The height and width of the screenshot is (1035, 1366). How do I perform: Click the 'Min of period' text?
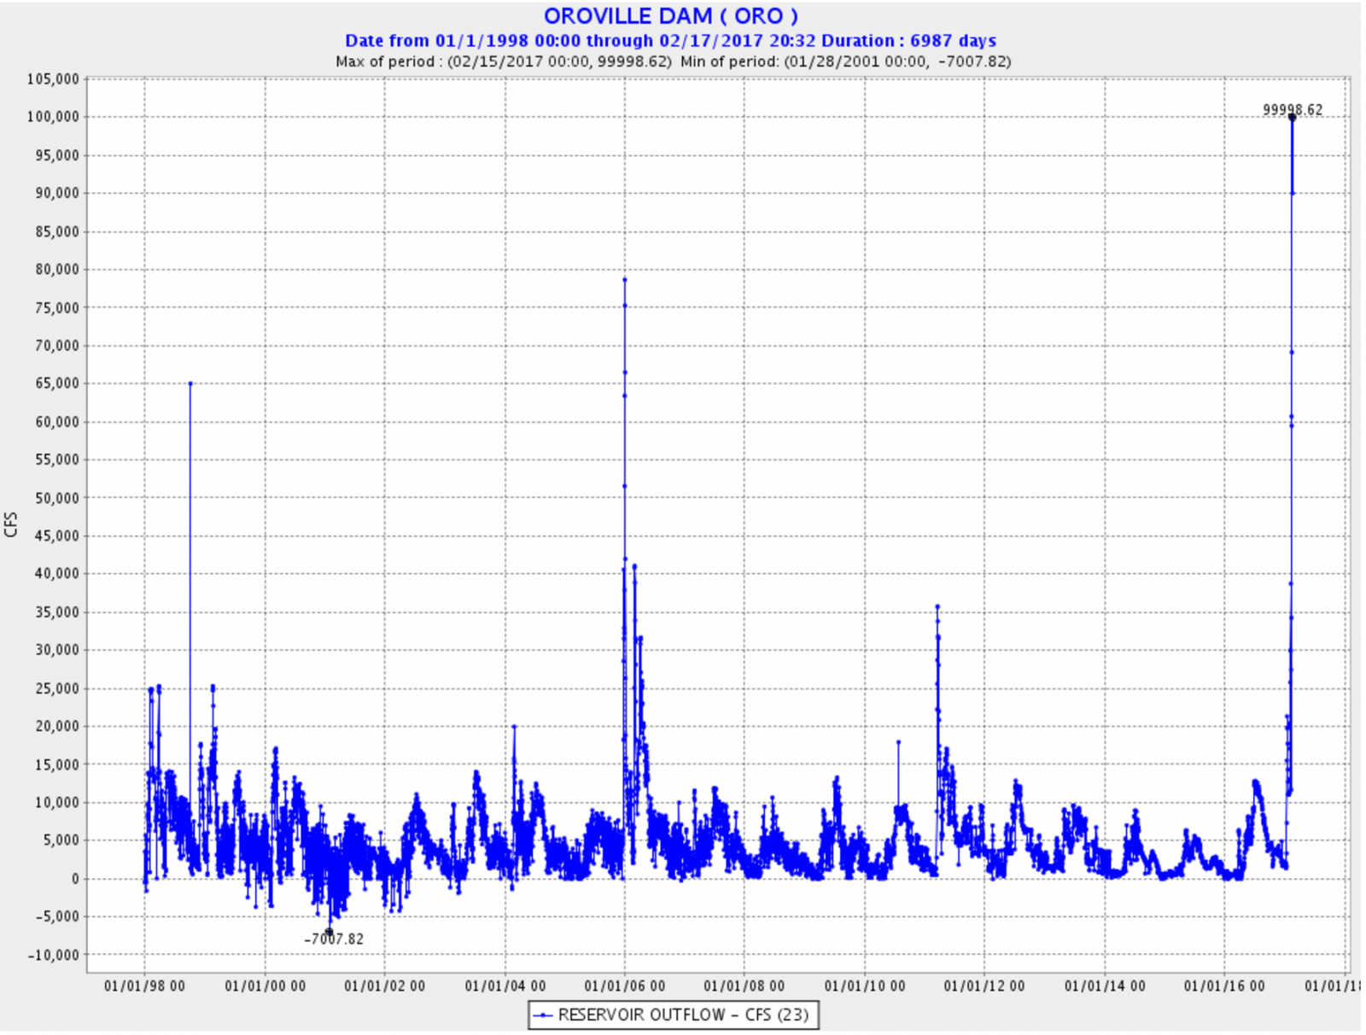(845, 61)
